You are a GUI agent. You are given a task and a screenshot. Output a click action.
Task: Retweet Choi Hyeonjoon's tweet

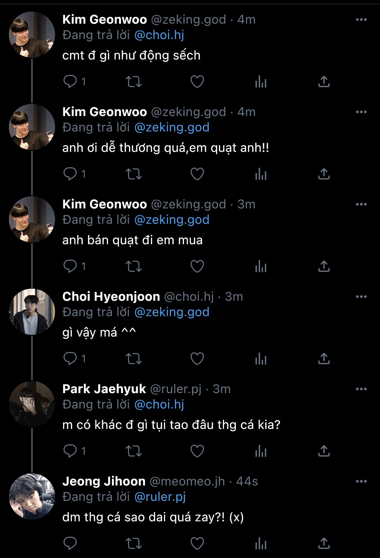coord(134,358)
